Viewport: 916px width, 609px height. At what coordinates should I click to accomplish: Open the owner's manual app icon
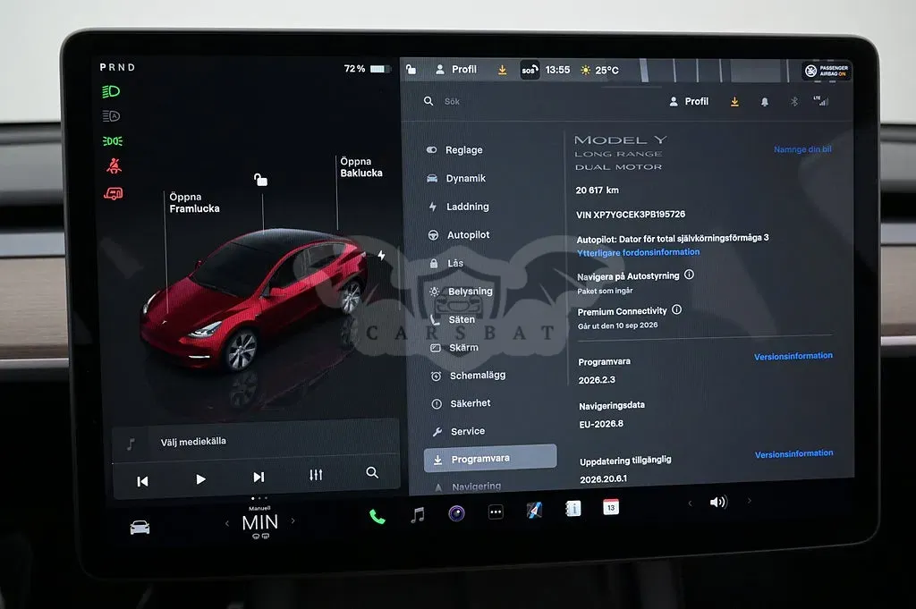point(573,509)
